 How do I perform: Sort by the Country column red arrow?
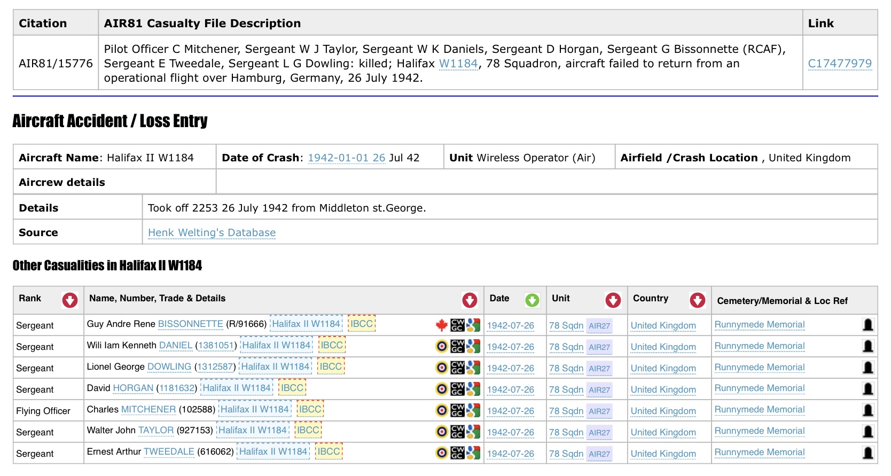tap(697, 300)
